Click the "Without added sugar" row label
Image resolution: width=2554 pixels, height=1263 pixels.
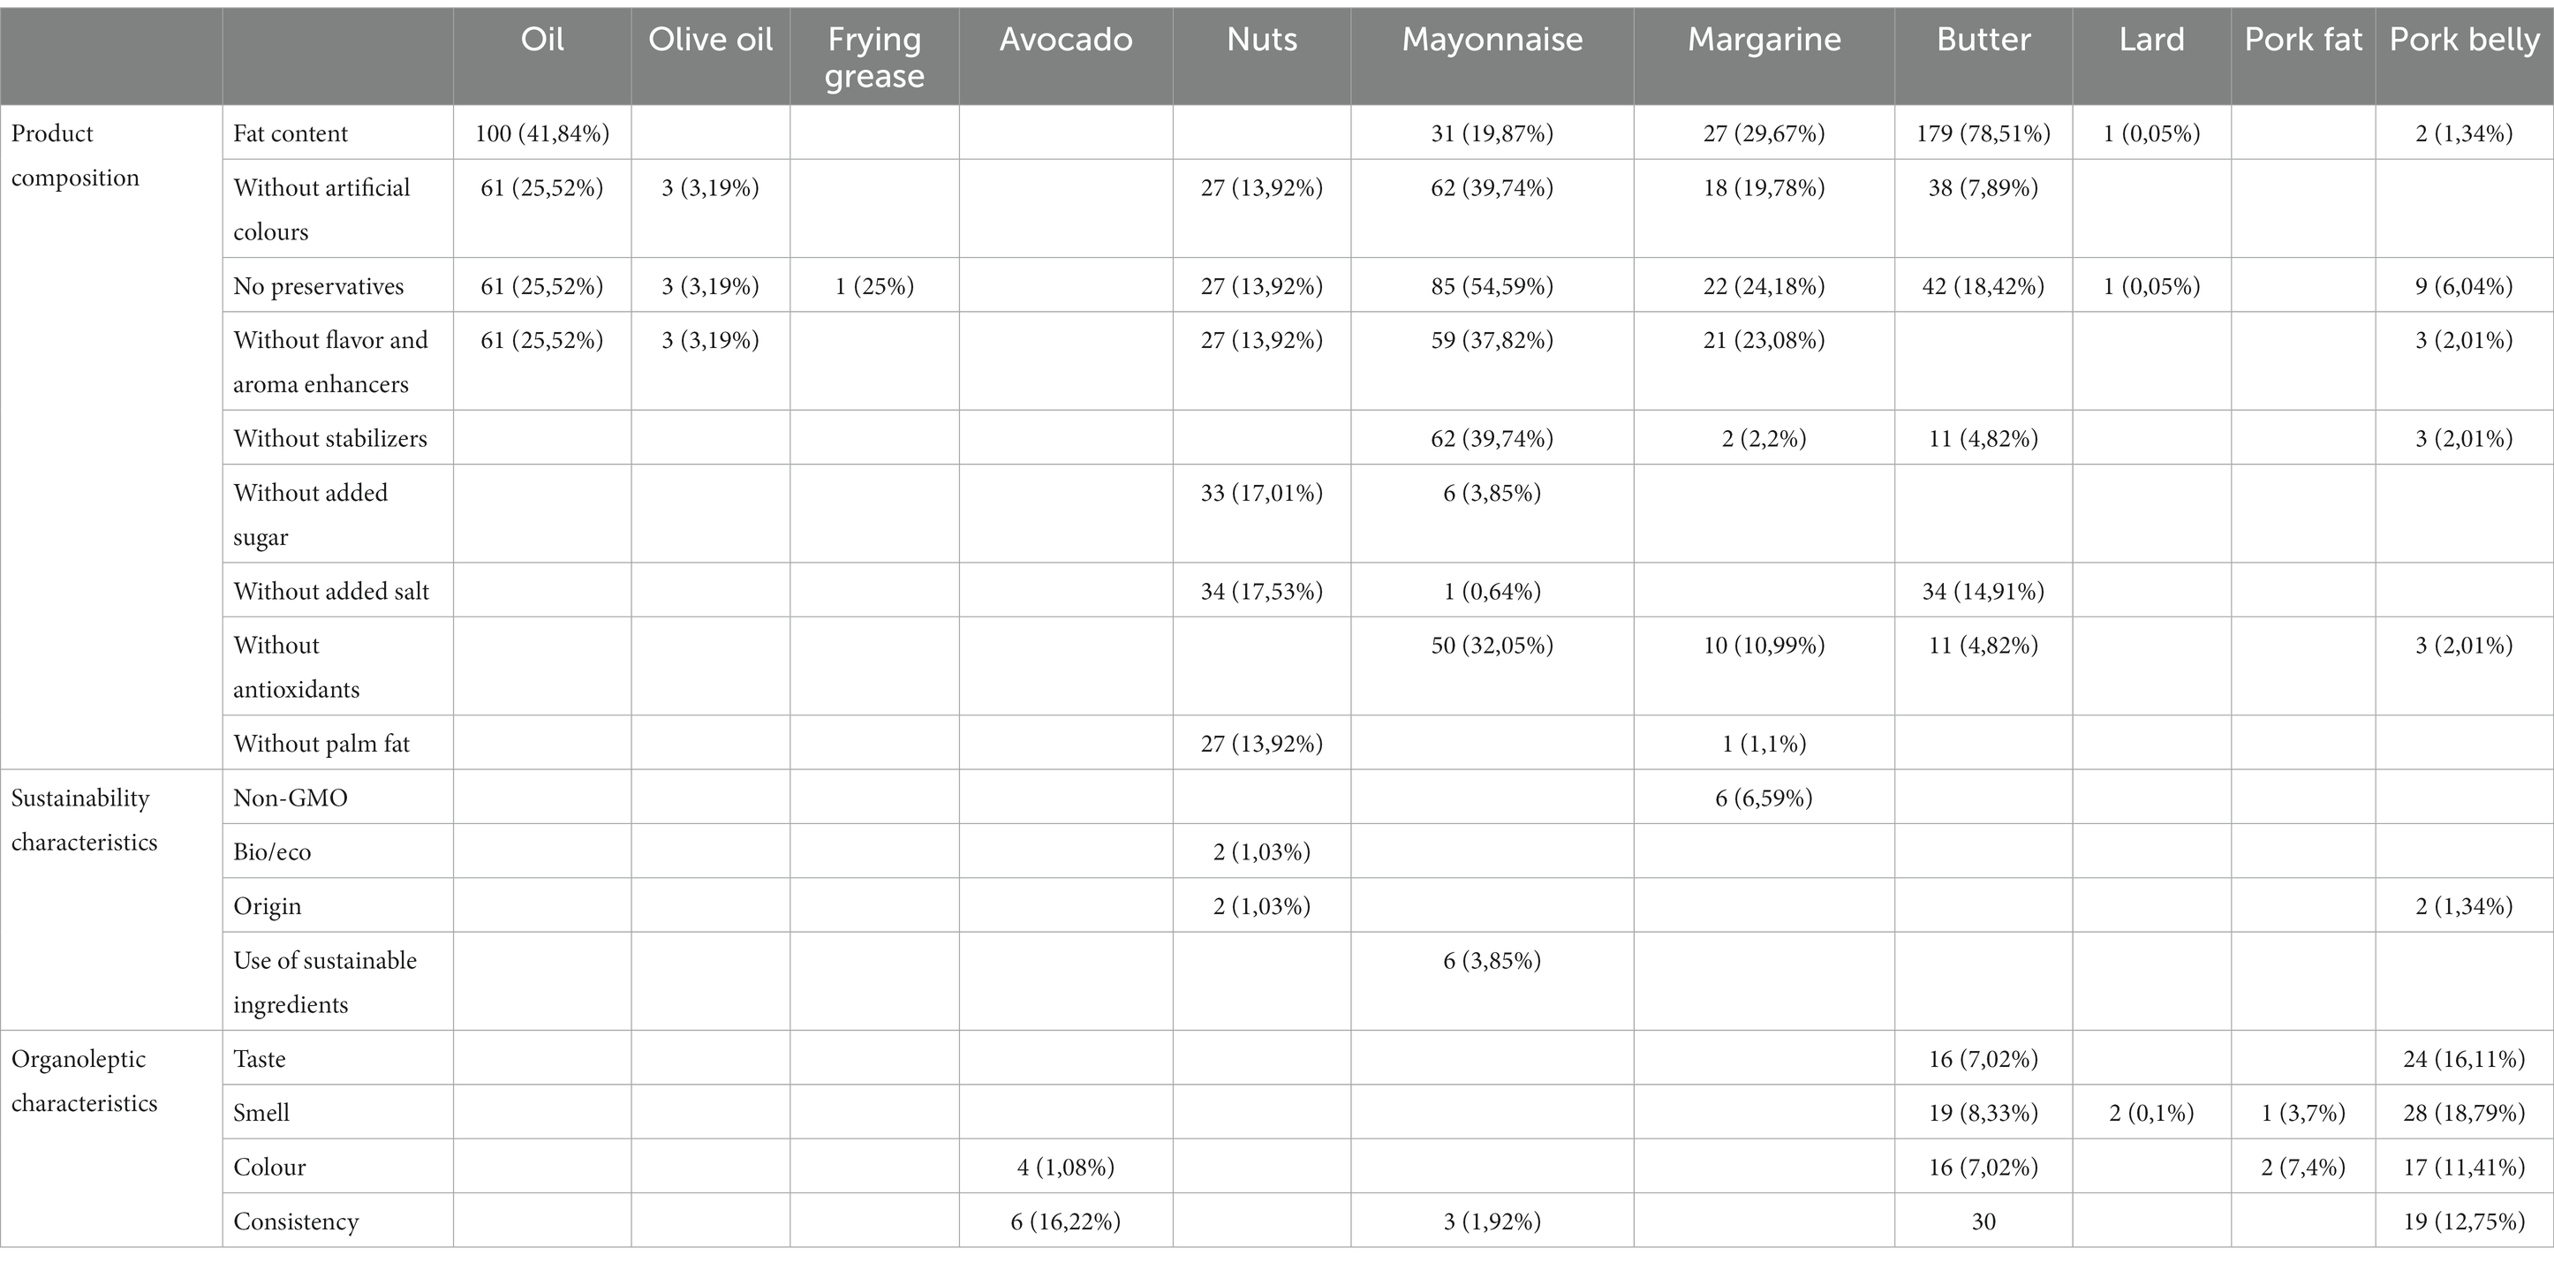pyautogui.click(x=310, y=515)
